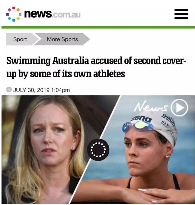Play the news video with the circular play button
The width and height of the screenshot is (195, 205).
click(x=180, y=107)
